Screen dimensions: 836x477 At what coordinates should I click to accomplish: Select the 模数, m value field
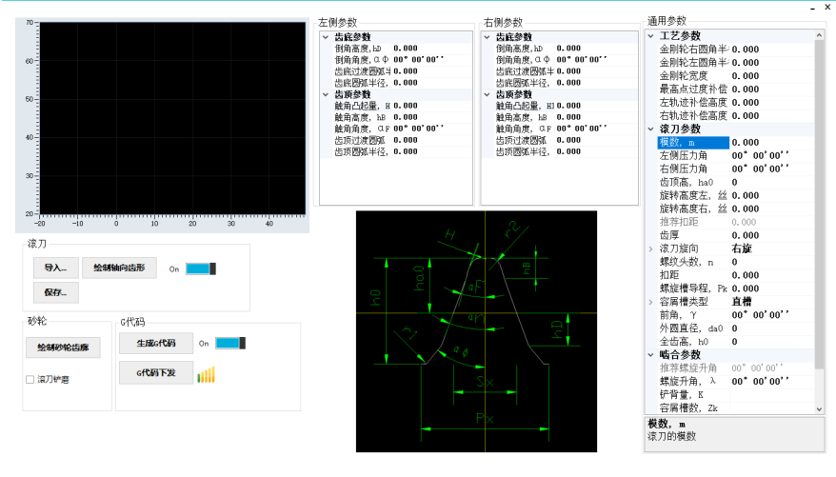[769, 142]
